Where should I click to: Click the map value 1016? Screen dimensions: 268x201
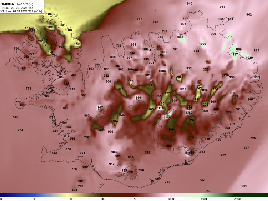coord(257,77)
